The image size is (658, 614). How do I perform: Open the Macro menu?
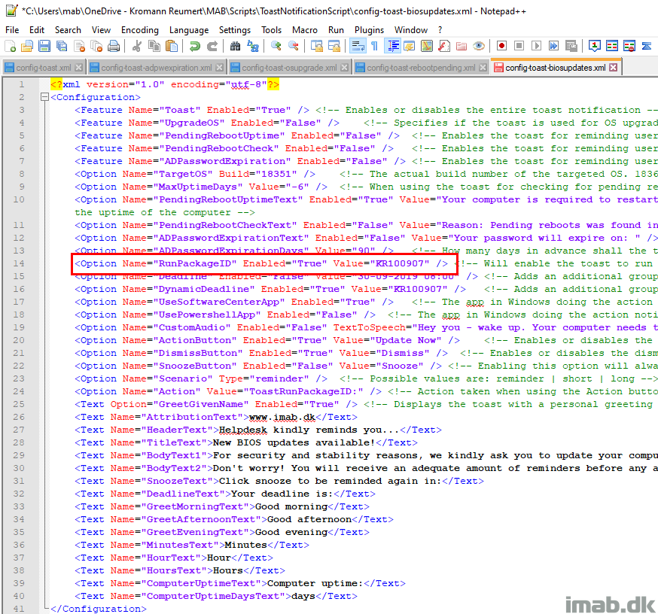[x=305, y=30]
